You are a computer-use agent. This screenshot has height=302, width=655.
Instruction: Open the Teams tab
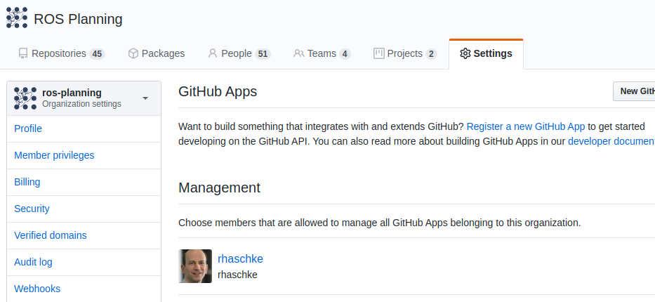322,54
